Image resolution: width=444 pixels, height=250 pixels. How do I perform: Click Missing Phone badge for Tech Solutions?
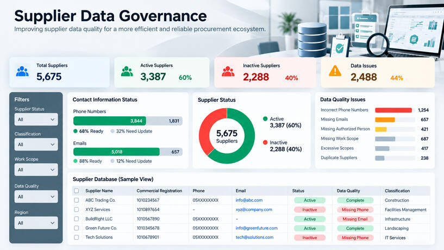click(x=355, y=238)
